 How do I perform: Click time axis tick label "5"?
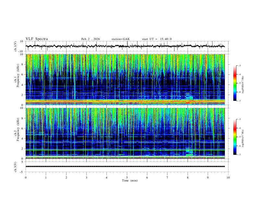click(x=127, y=178)
